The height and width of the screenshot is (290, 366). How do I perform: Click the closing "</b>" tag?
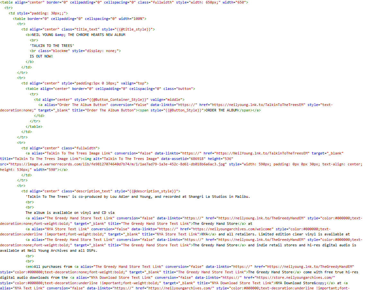coord(30,62)
